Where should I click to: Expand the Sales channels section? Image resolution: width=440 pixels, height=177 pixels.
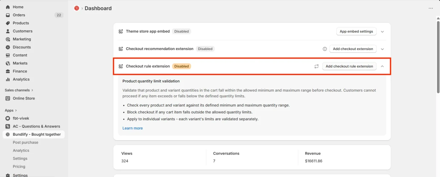(x=19, y=90)
